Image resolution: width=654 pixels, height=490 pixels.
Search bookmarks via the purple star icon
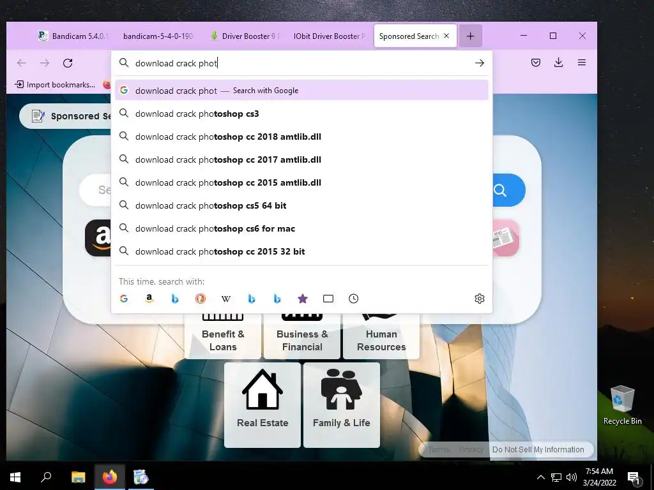coord(303,299)
